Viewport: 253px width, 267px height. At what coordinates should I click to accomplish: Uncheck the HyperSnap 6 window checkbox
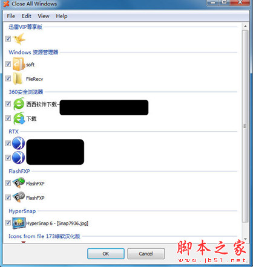pos(8,223)
